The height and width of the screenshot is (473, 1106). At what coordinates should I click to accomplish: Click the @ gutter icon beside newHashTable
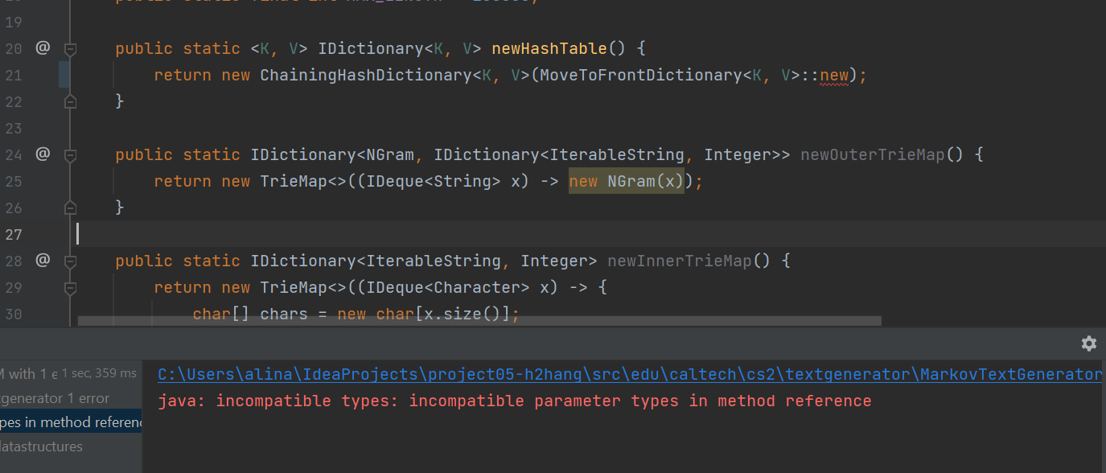[x=43, y=48]
